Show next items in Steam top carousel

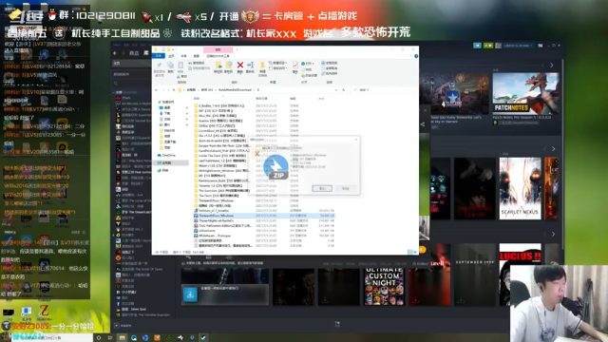click(552, 66)
